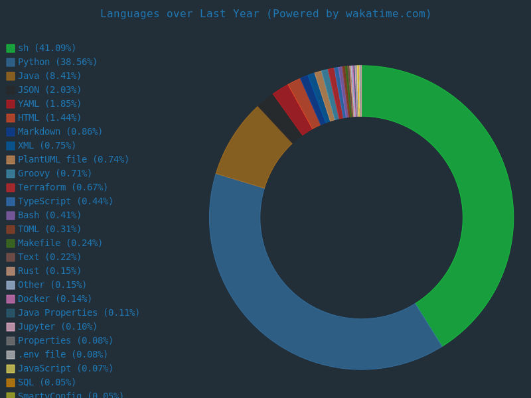The width and height of the screenshot is (531, 398).
Task: Click the Other legend color swatch
Action: pyautogui.click(x=11, y=285)
